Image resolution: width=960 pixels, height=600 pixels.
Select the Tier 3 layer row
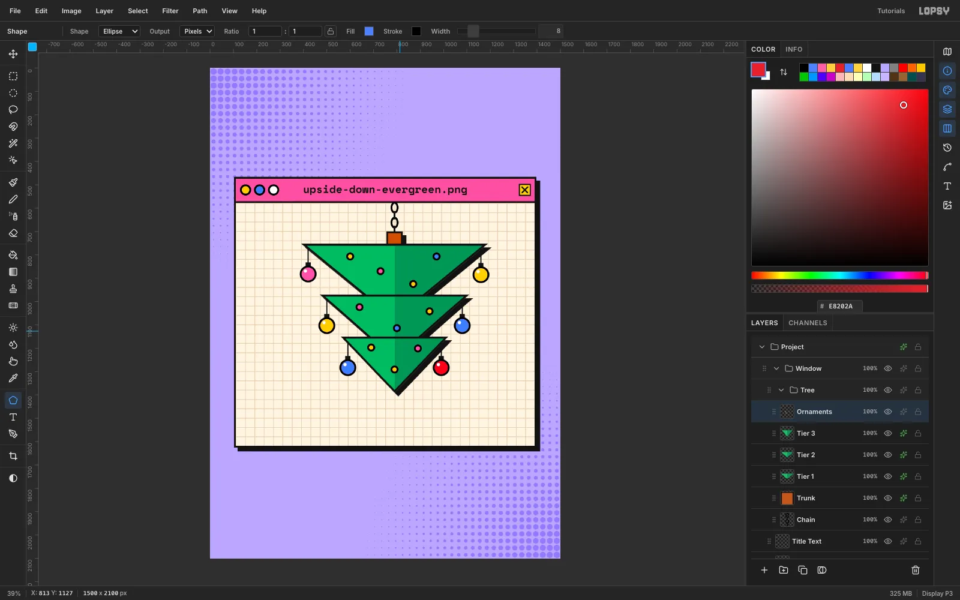840,433
